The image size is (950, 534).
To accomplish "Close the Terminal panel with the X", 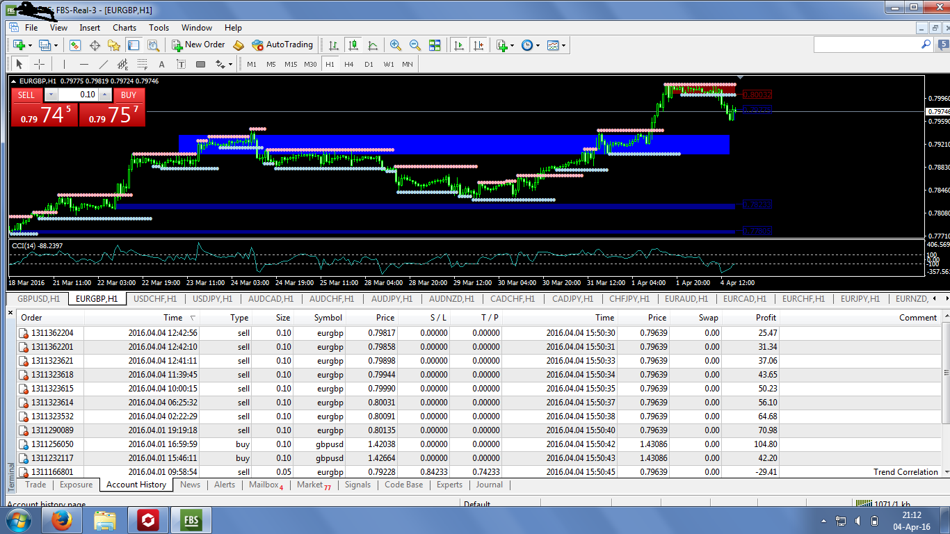I will tap(10, 314).
